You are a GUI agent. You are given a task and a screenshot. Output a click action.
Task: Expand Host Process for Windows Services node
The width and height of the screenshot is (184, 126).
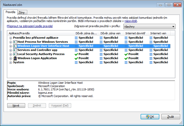click(11, 42)
